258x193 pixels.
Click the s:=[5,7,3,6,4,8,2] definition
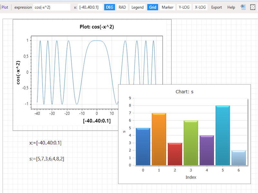pos(47,159)
